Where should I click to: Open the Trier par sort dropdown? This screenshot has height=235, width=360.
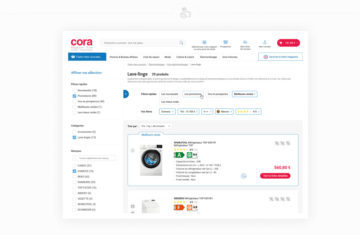156,126
